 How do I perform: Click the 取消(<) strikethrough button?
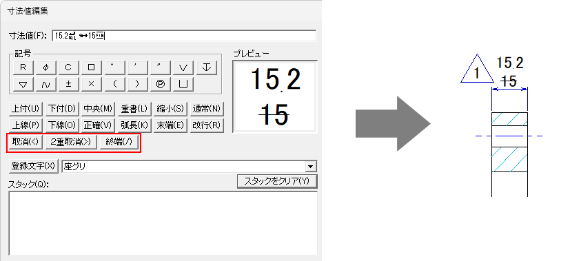26,142
